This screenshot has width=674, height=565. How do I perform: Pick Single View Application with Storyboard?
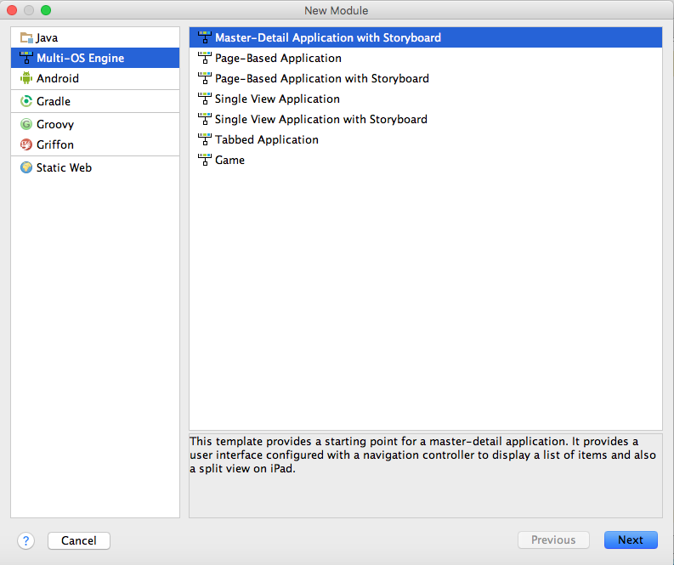426,119
